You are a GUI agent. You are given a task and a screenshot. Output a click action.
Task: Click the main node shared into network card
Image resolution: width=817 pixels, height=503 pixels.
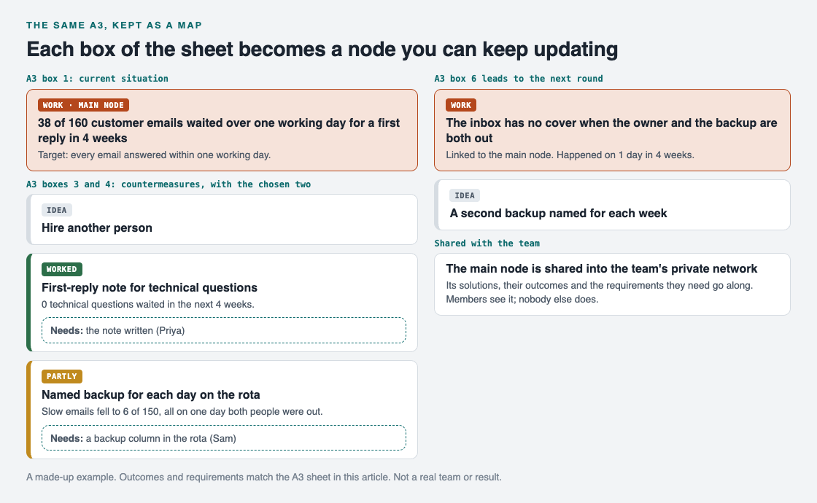pos(612,284)
